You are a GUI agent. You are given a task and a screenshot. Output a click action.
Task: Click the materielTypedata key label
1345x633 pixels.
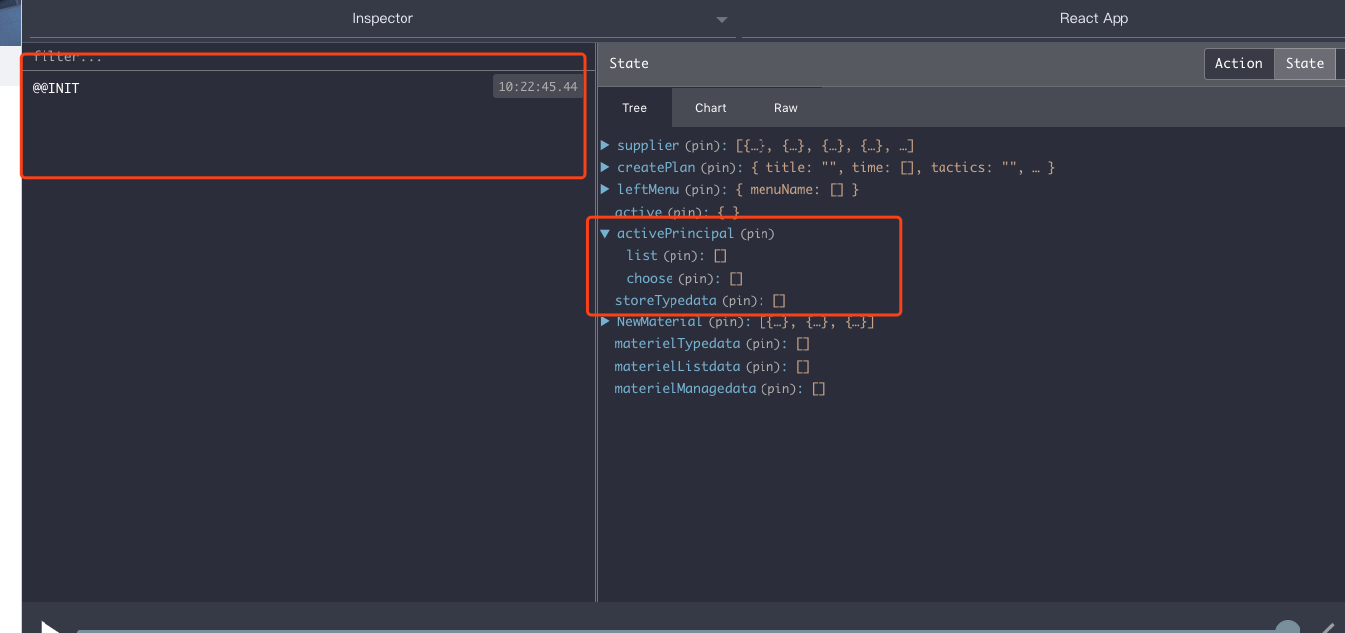click(x=677, y=343)
